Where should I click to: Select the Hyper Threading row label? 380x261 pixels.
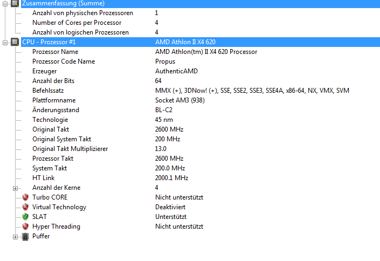click(56, 226)
